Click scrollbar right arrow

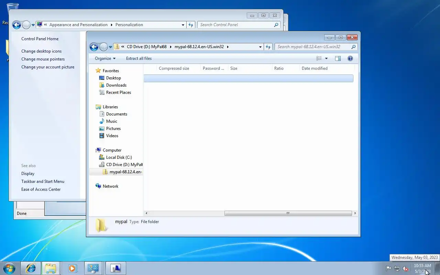(355, 213)
